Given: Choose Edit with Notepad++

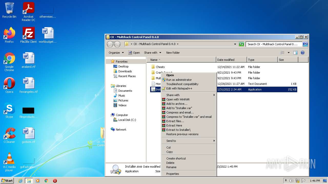Looking at the screenshot, I should coord(189,88).
